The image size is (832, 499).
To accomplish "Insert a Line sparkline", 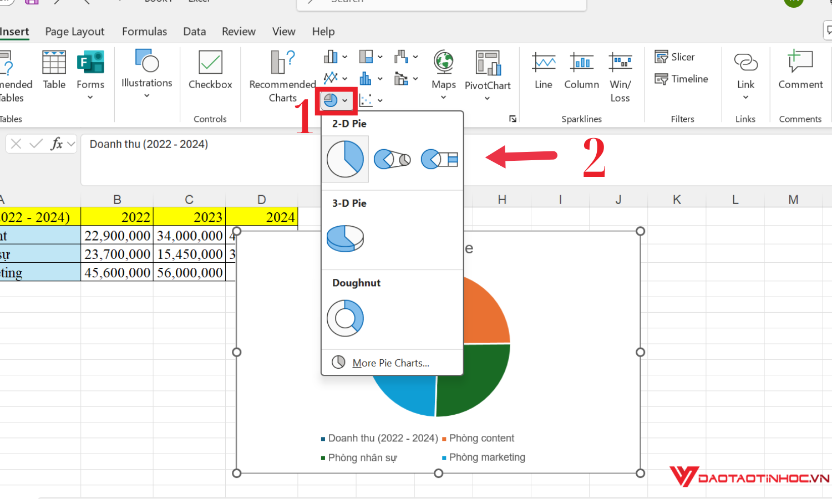I will coord(544,70).
